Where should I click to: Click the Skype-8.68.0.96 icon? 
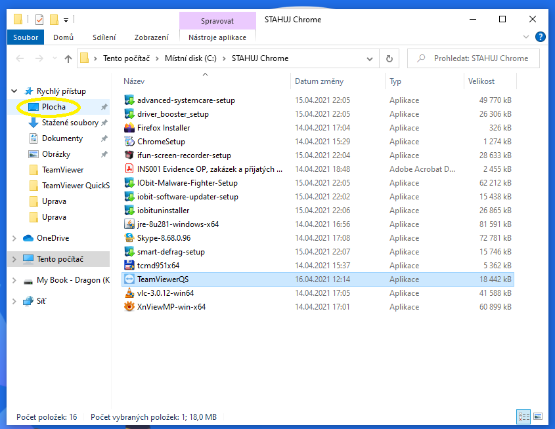[129, 238]
